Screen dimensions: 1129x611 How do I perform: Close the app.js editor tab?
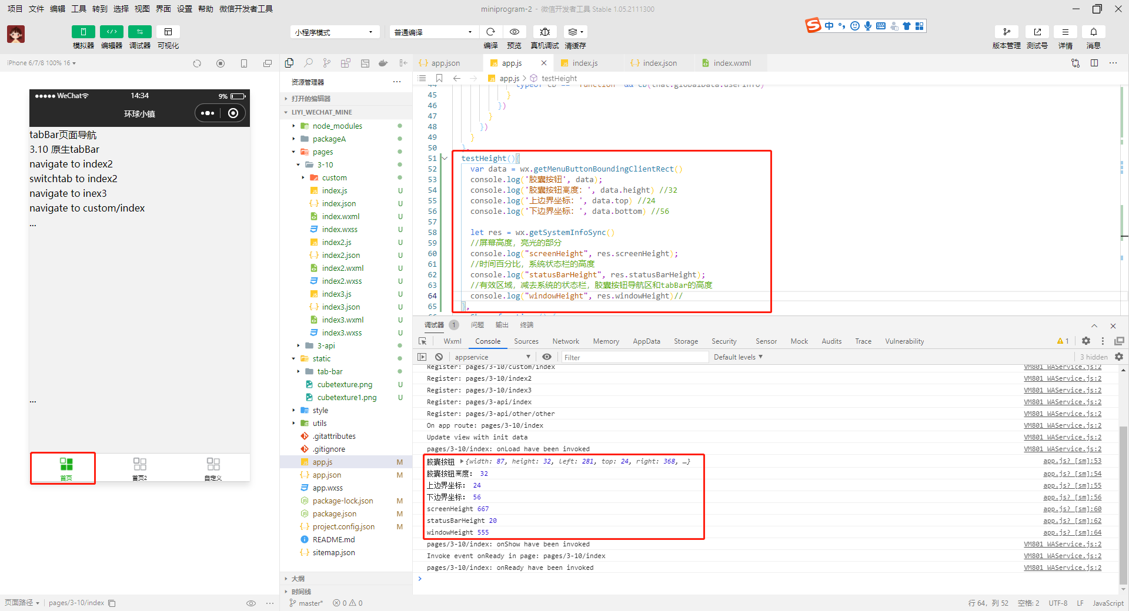pyautogui.click(x=544, y=63)
